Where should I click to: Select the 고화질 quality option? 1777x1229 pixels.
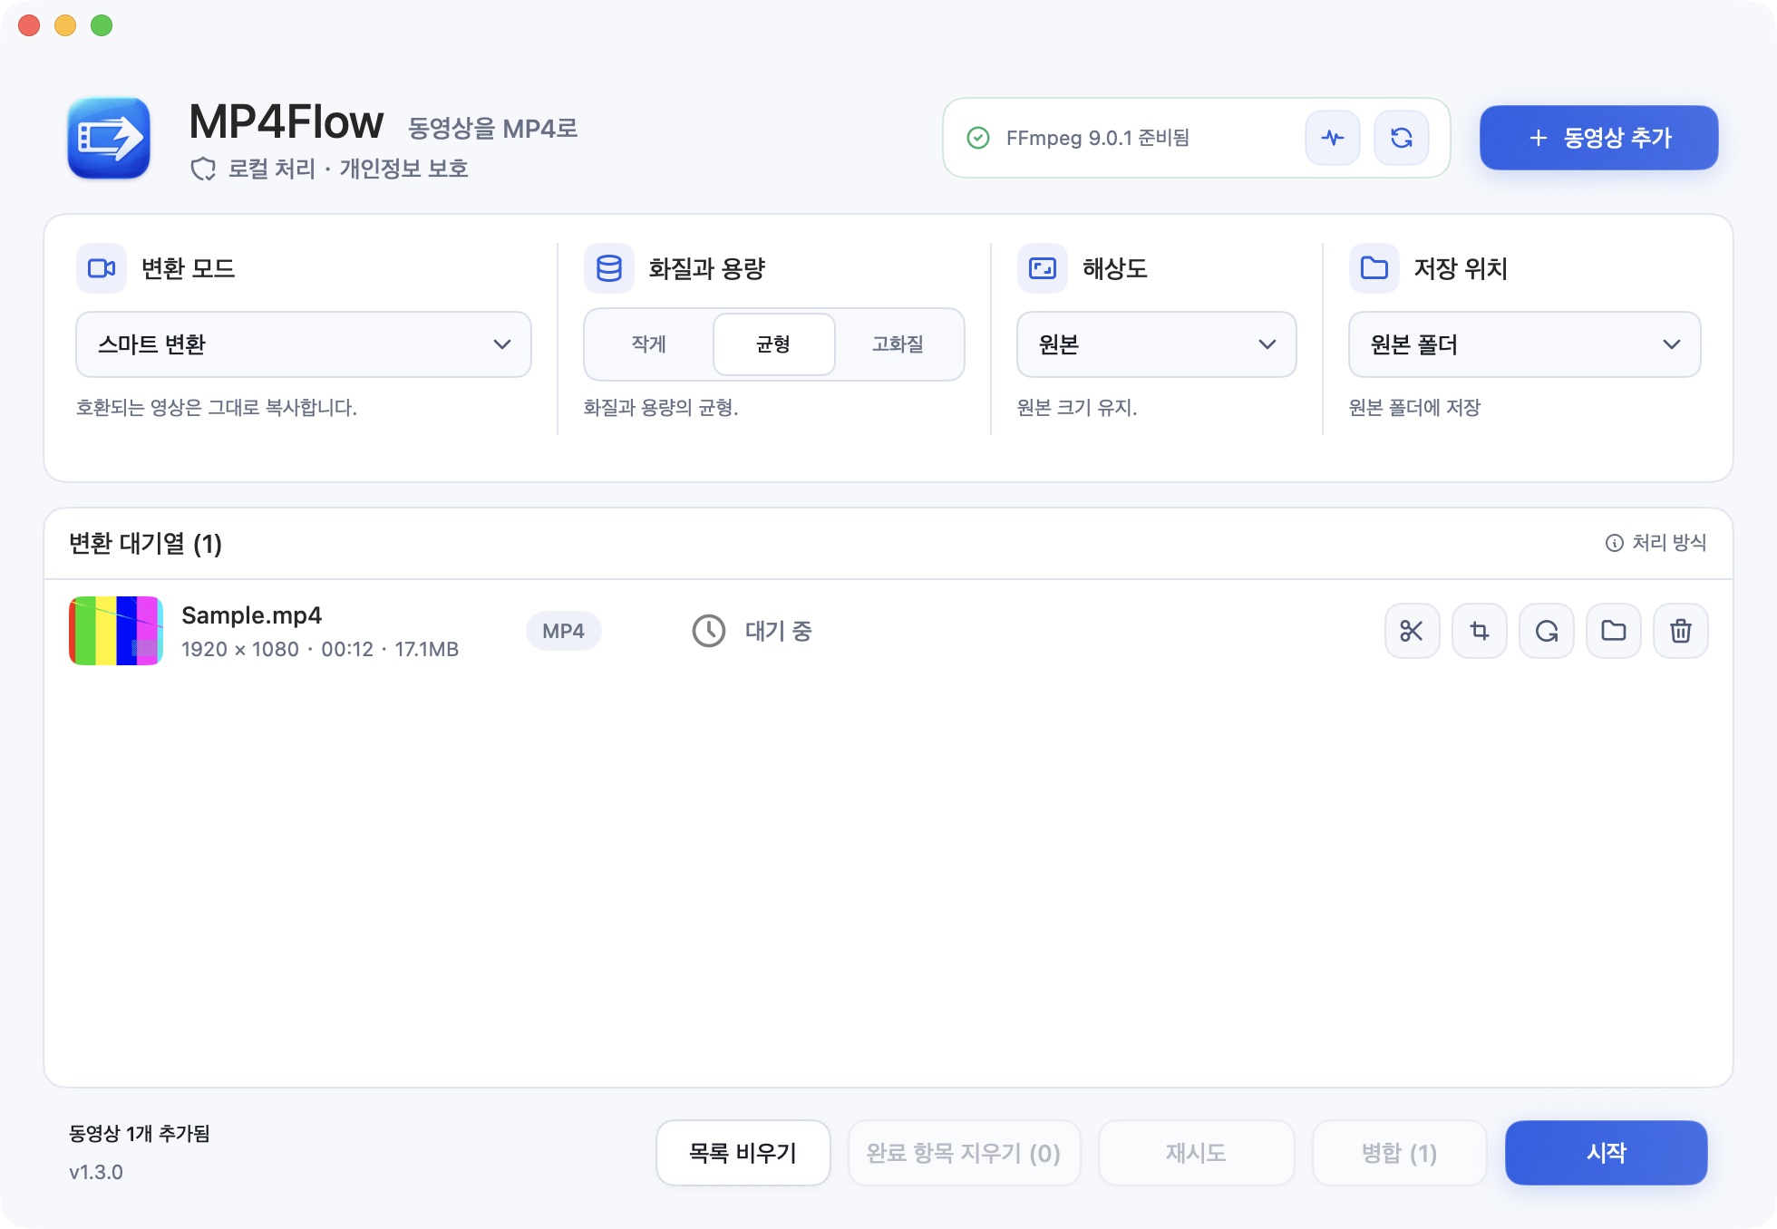[898, 344]
